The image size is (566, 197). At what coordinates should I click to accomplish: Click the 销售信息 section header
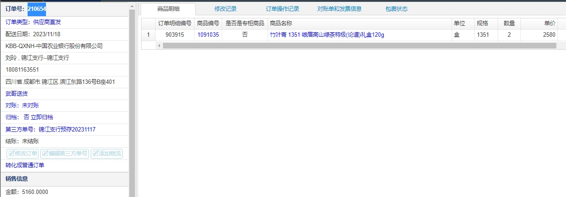pyautogui.click(x=65, y=179)
